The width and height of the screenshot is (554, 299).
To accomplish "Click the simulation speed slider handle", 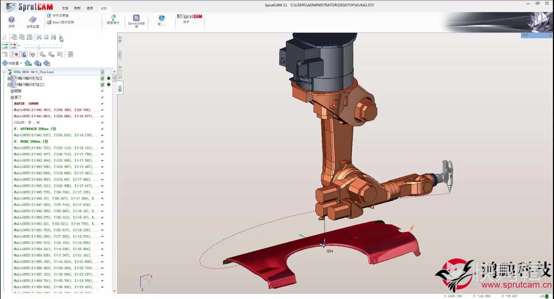I will point(39,48).
